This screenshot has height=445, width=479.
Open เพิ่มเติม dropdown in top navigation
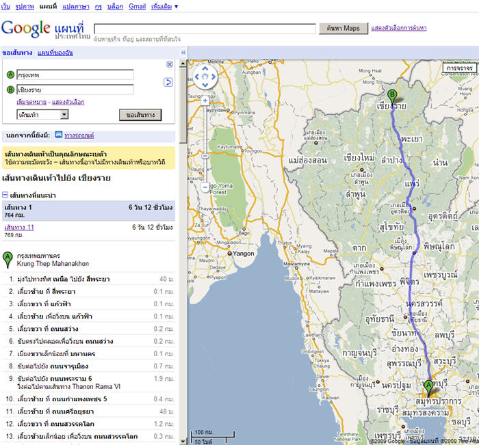tap(164, 6)
